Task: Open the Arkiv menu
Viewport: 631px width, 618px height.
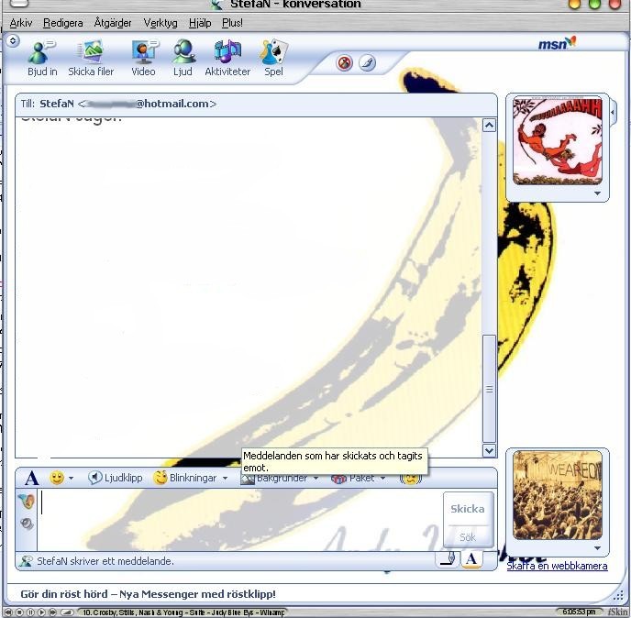Action: coord(21,23)
